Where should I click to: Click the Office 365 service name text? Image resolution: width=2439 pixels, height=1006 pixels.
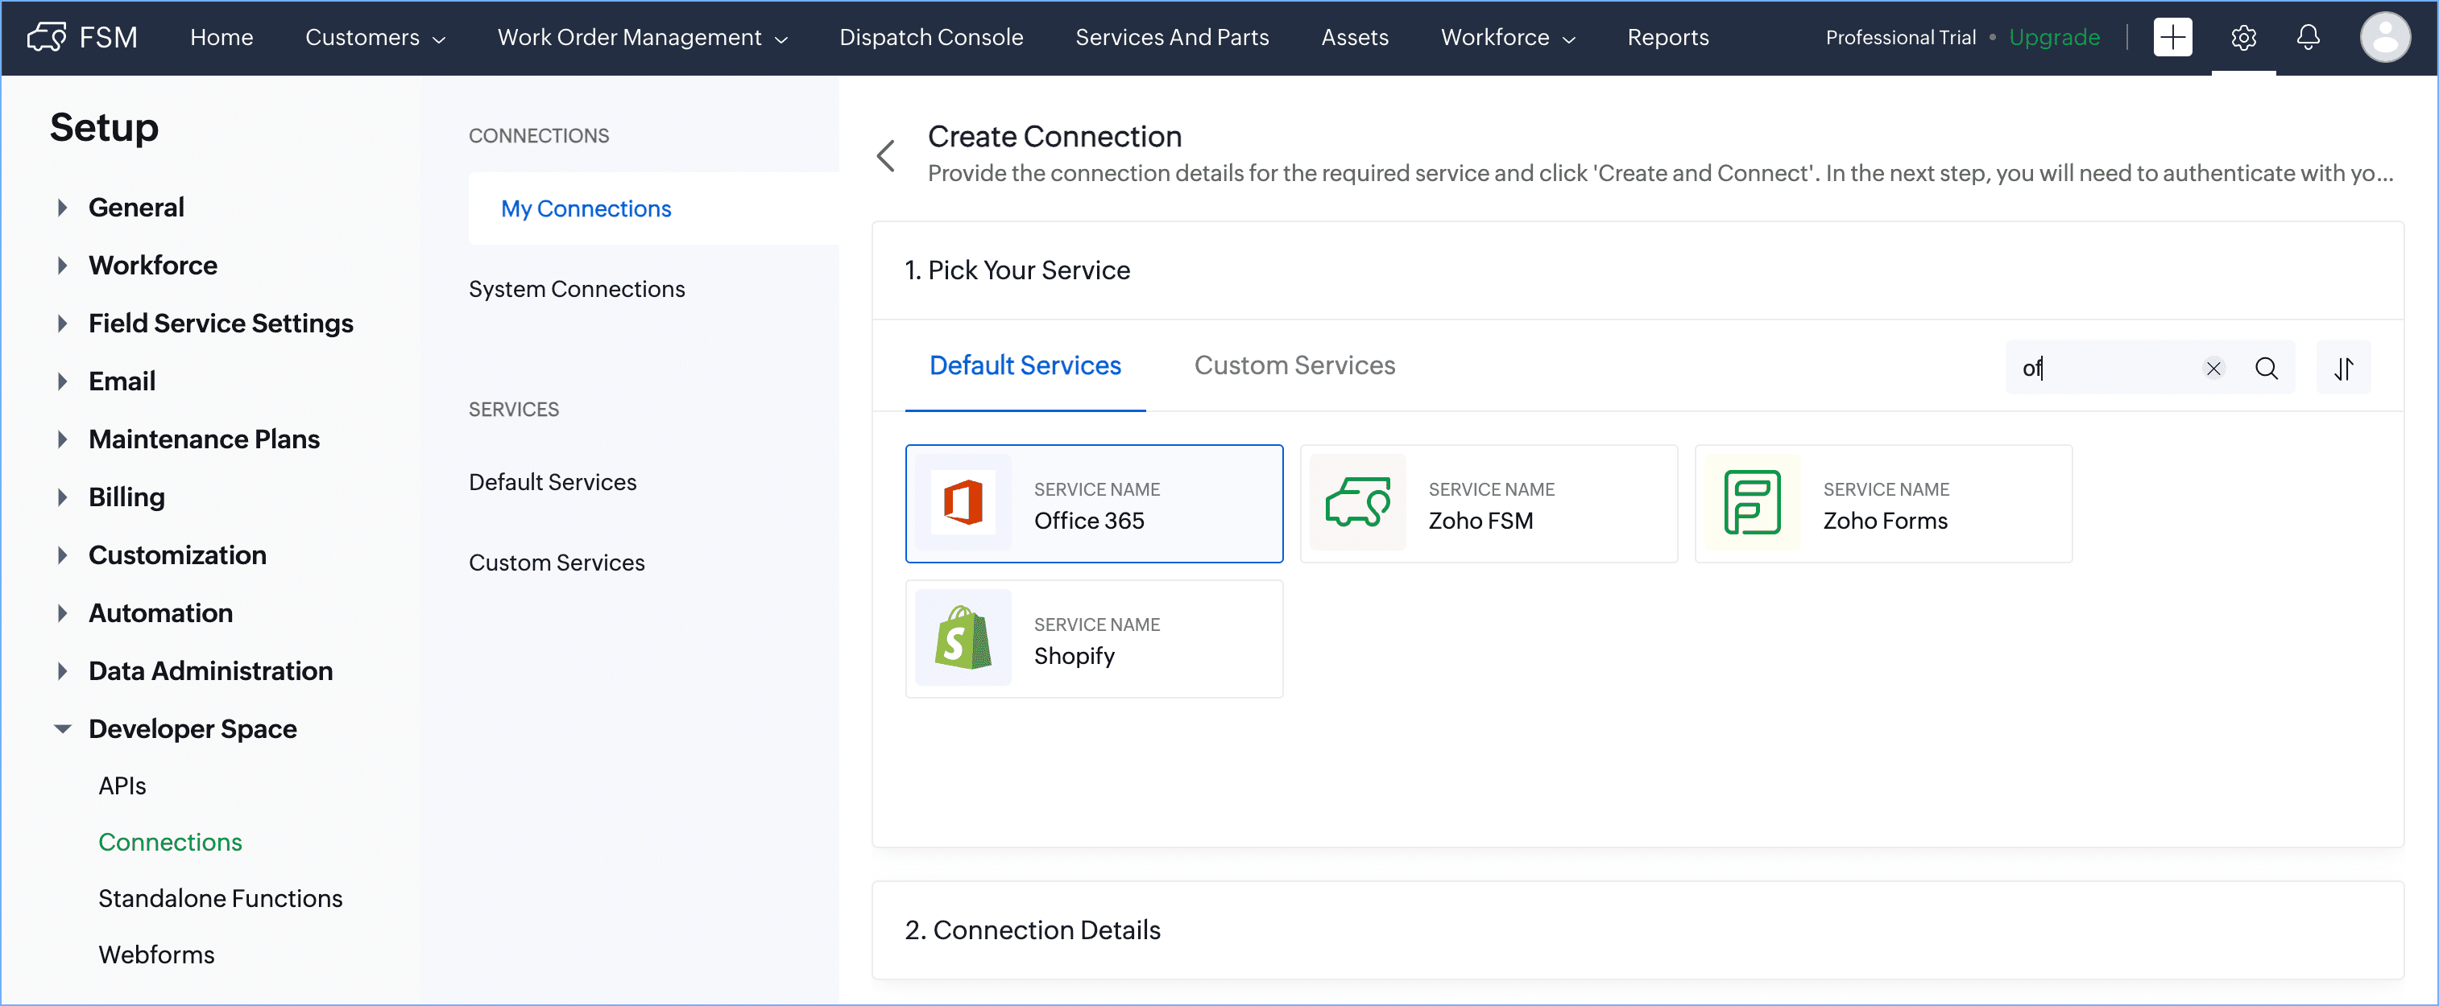pos(1089,521)
